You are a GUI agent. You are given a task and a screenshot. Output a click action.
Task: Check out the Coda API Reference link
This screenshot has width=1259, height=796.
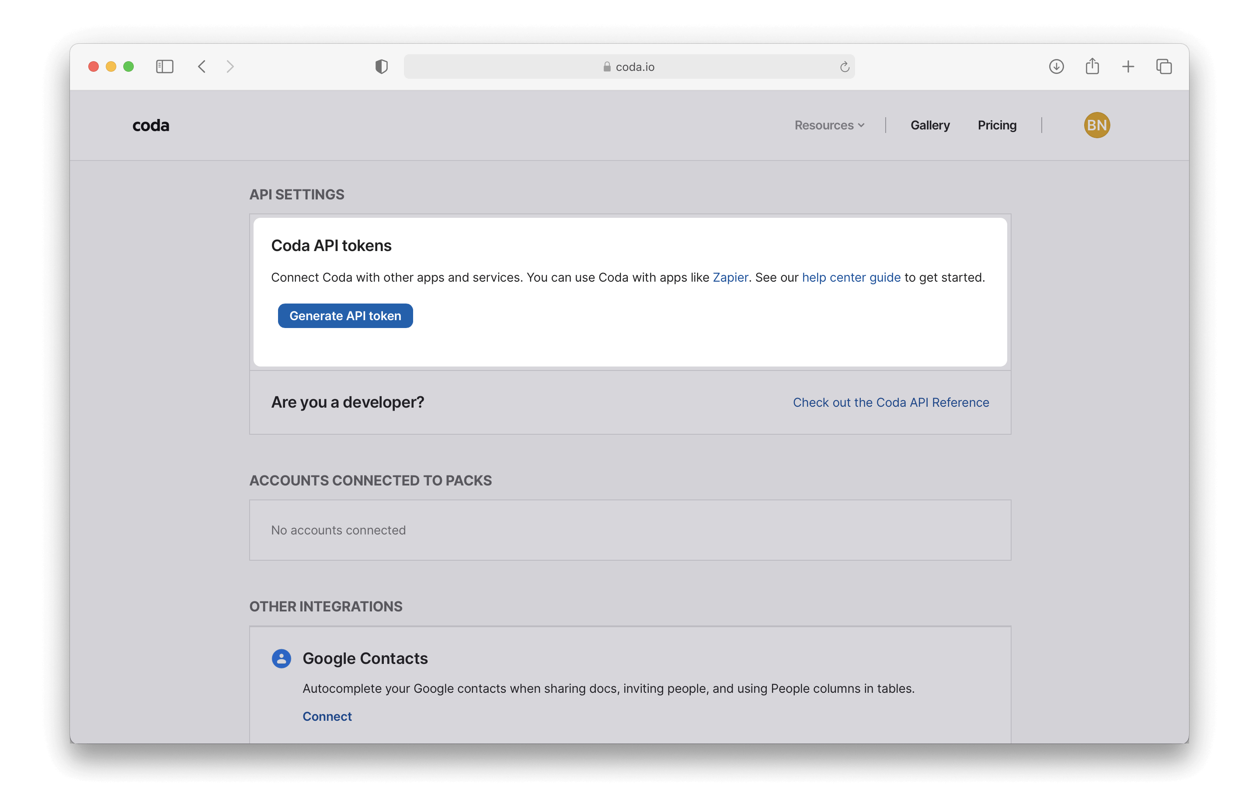[891, 402]
